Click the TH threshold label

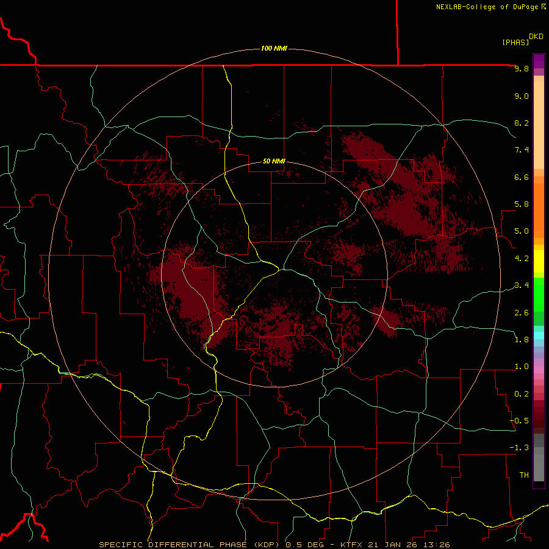click(x=524, y=475)
